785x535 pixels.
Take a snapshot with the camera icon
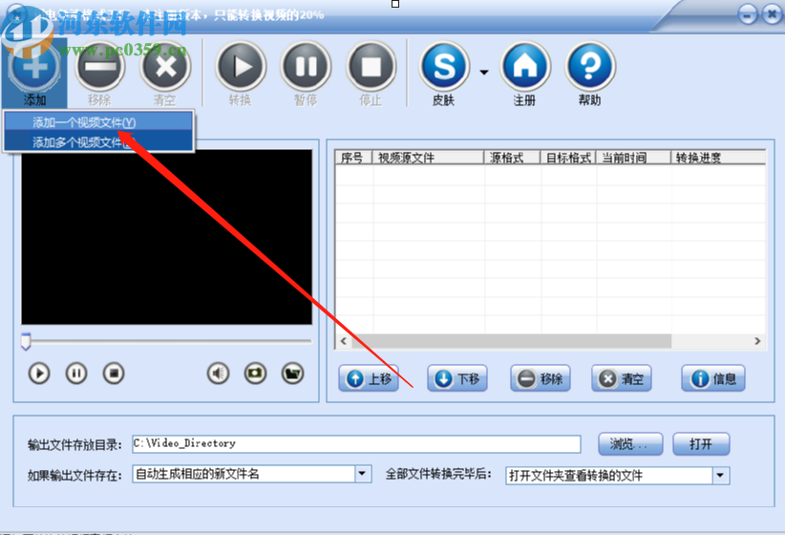[x=255, y=374]
